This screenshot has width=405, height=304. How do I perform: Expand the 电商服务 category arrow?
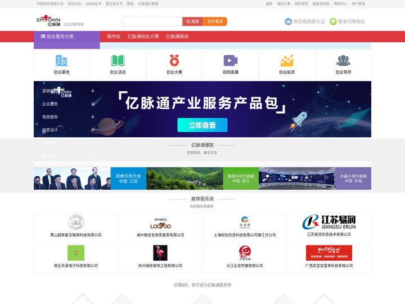coord(93,117)
